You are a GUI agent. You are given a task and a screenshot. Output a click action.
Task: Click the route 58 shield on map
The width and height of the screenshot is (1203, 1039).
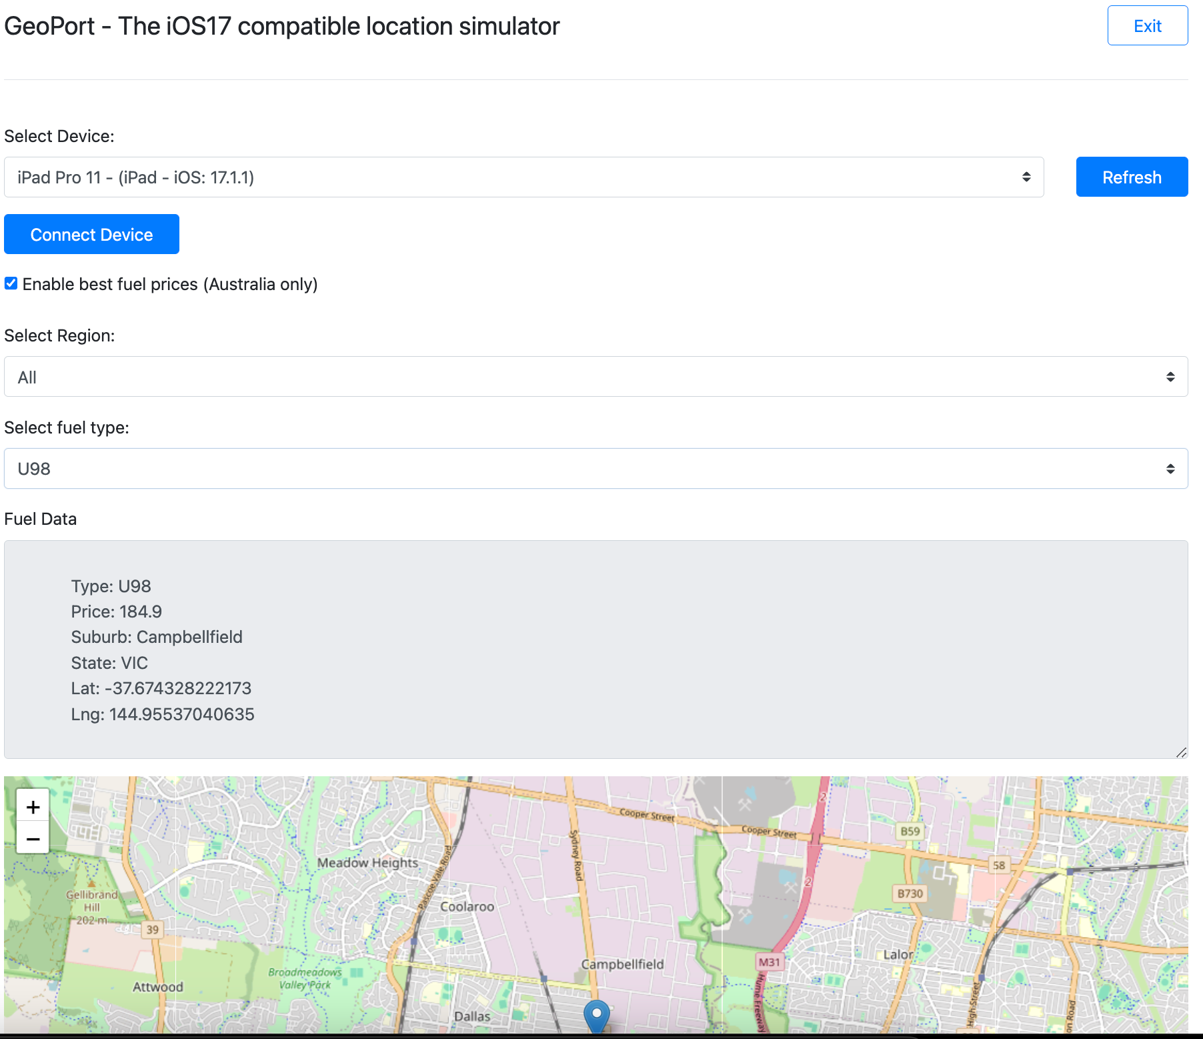point(998,865)
